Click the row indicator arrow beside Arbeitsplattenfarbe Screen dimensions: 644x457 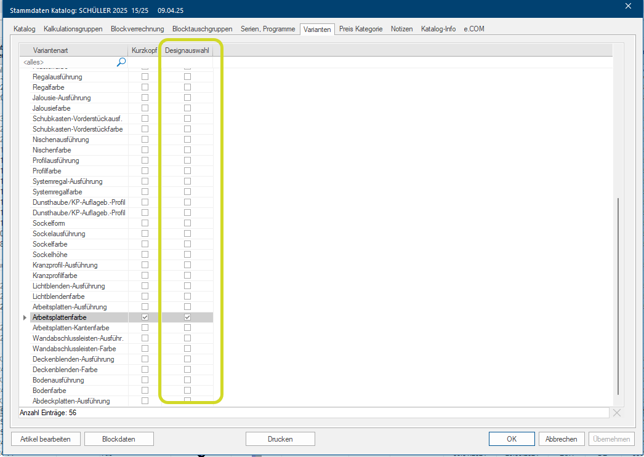(x=25, y=317)
